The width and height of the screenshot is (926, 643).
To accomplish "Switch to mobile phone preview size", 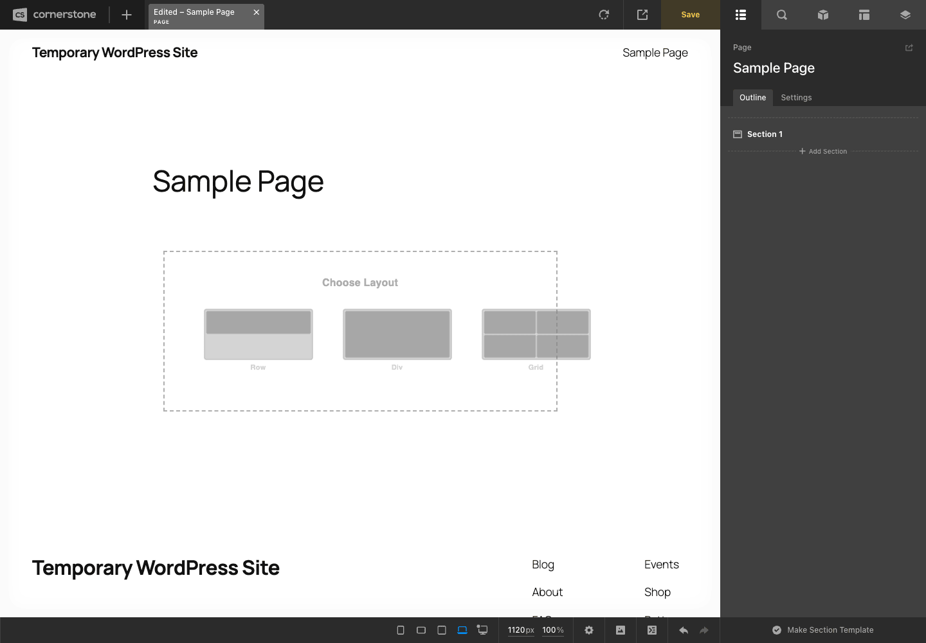I will (x=401, y=630).
